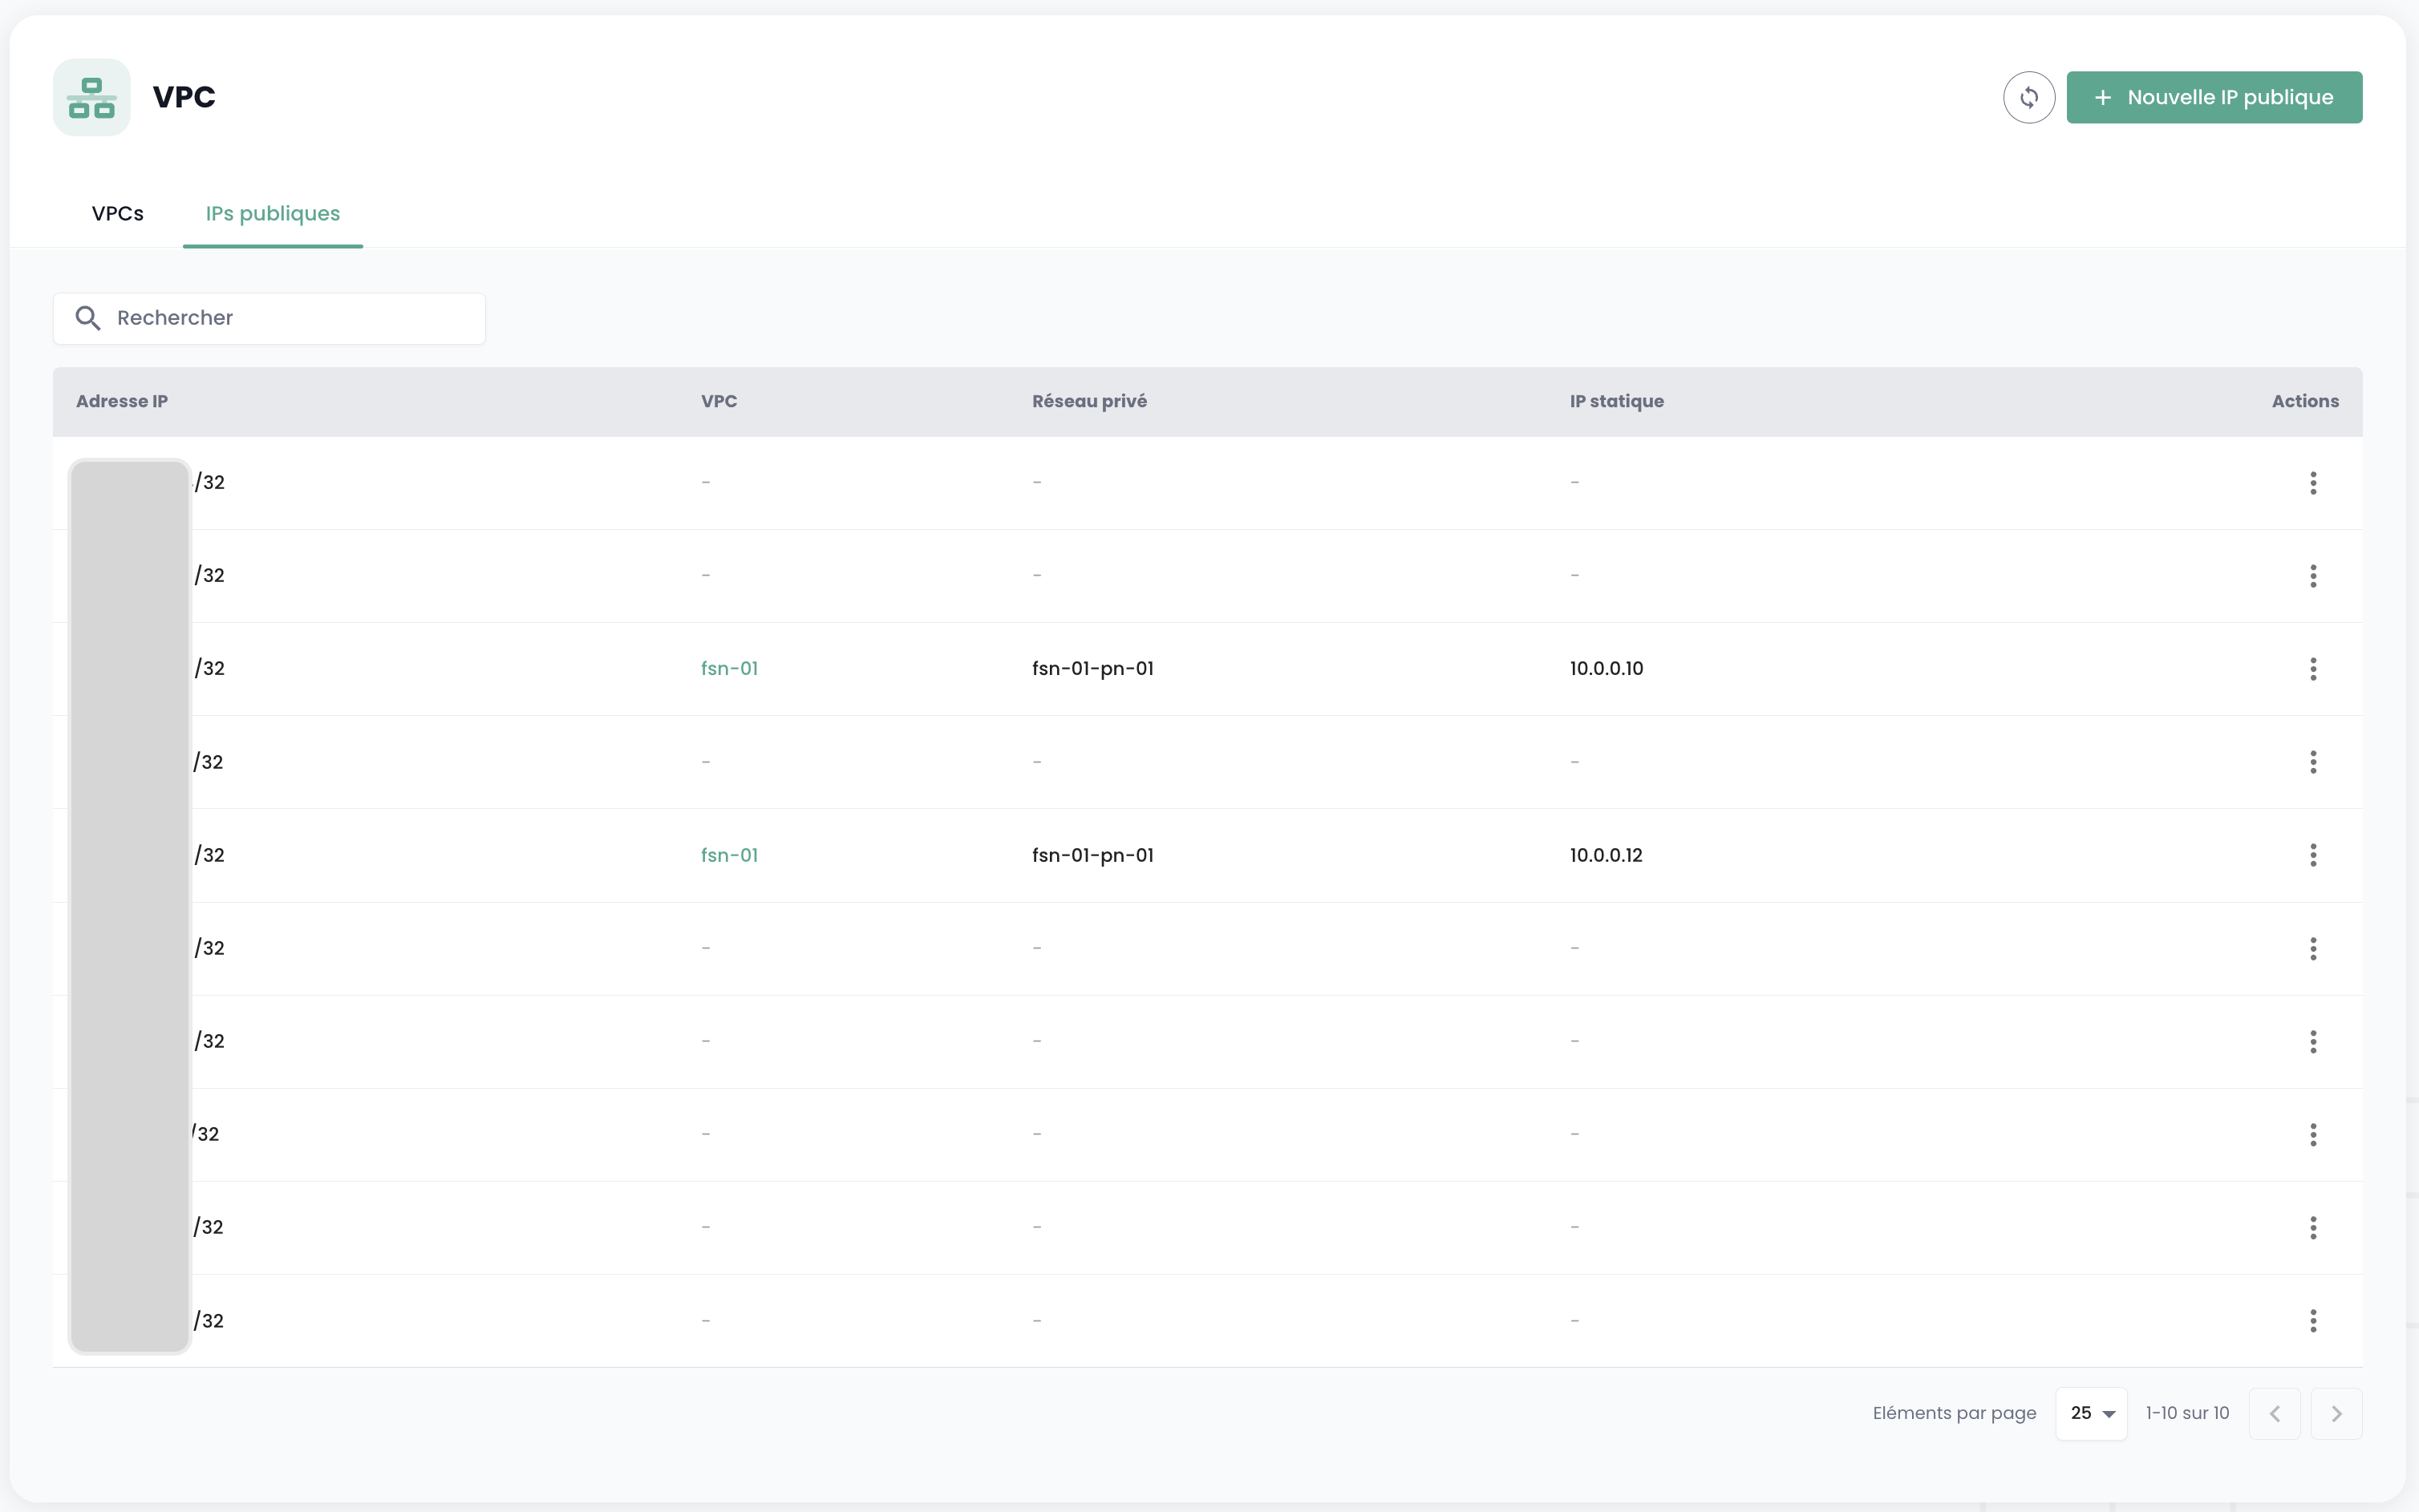Click Nouvelle IP publique button

(2213, 97)
